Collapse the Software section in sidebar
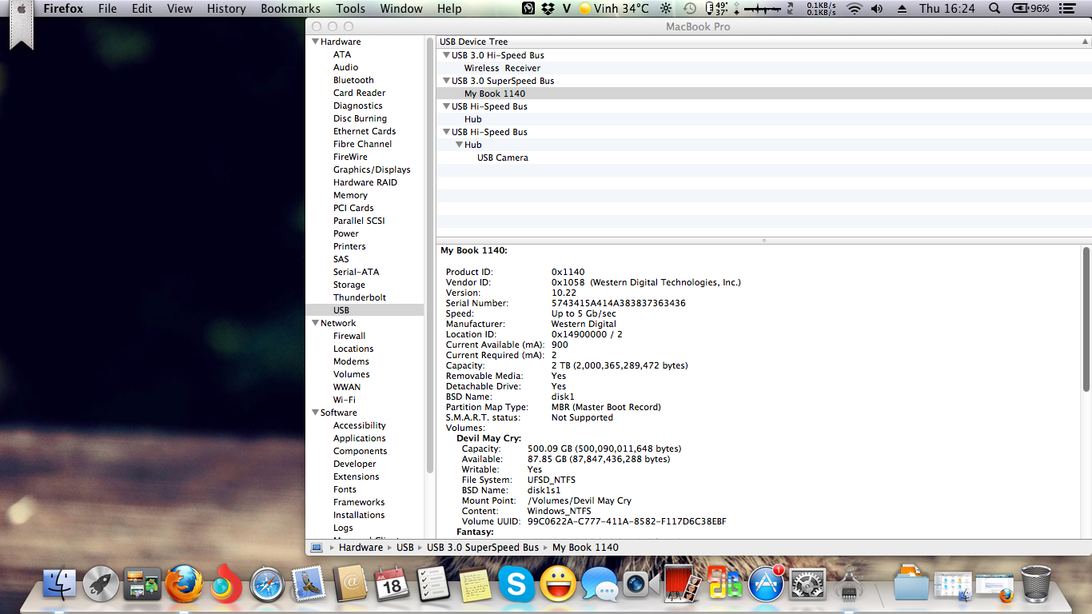Viewport: 1092px width, 614px height. coord(315,413)
